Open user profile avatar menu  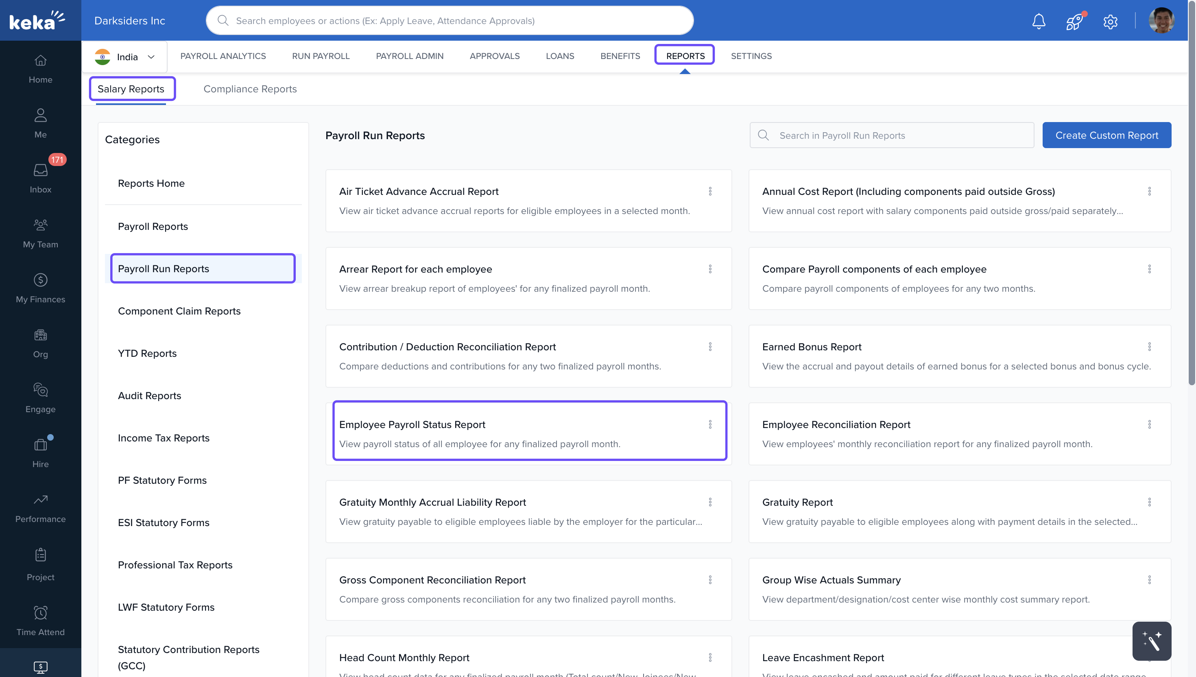pyautogui.click(x=1161, y=21)
